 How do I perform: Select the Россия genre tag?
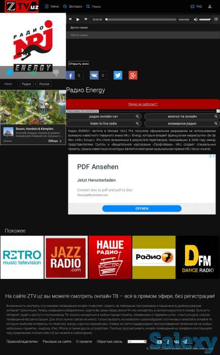(44, 84)
